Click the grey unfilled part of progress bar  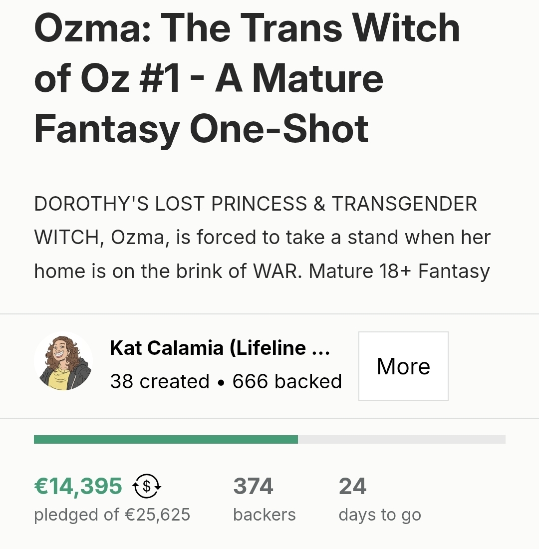point(401,439)
